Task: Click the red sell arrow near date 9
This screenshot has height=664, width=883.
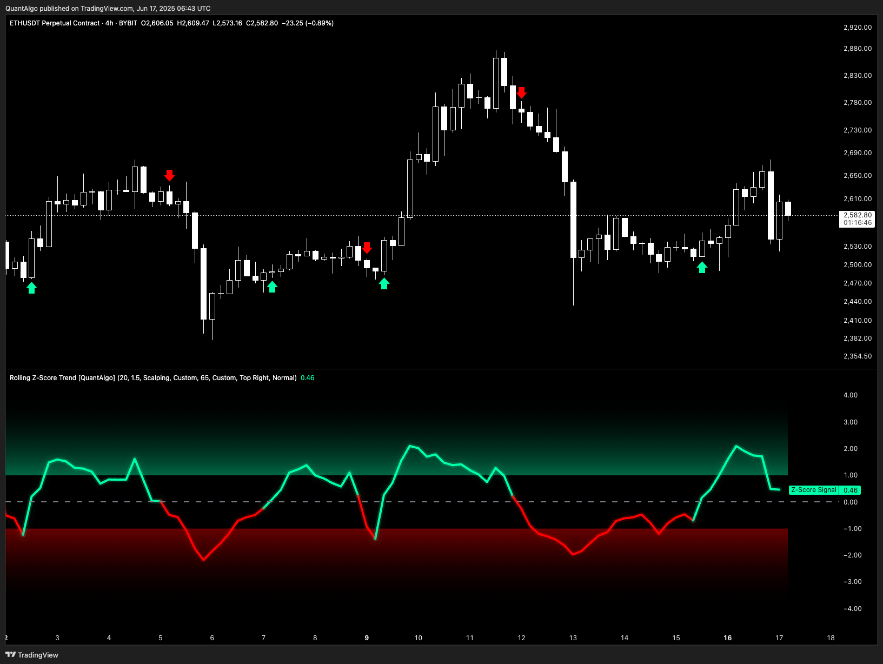Action: pyautogui.click(x=367, y=248)
